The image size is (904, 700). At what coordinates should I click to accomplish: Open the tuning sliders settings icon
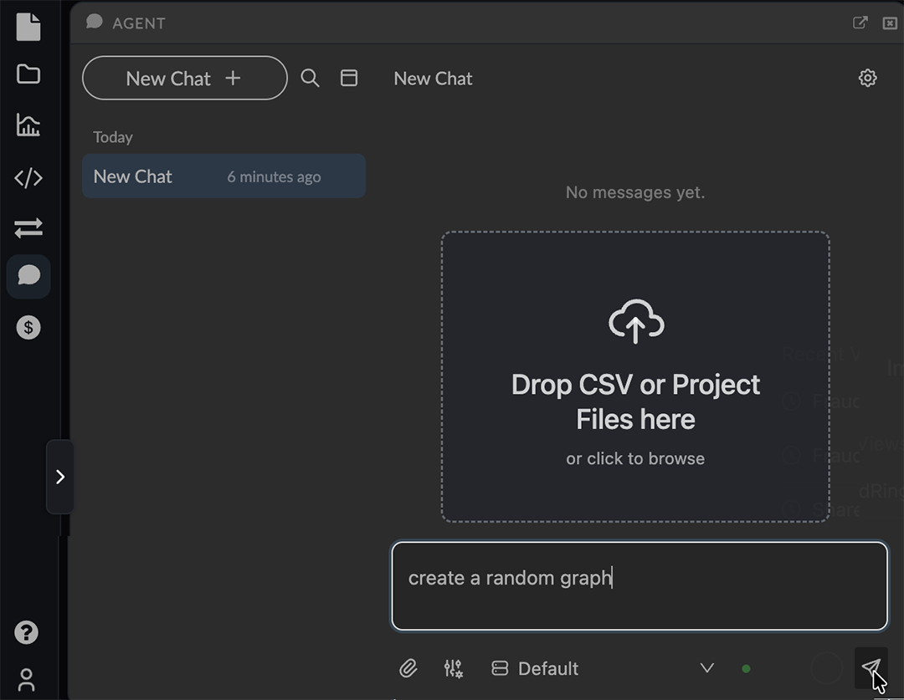click(x=453, y=668)
